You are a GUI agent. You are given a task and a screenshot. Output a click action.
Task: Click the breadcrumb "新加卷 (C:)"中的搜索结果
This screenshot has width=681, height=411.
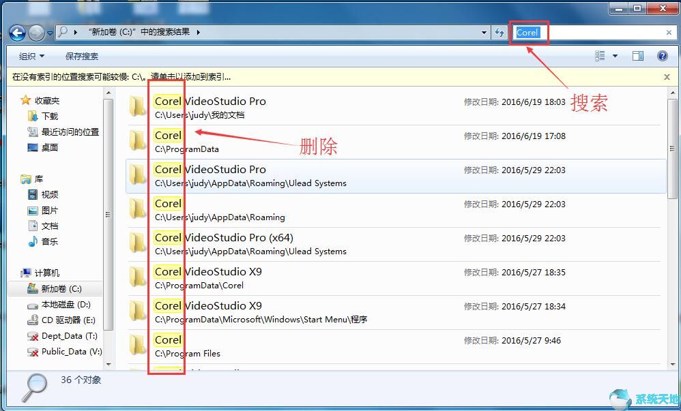(139, 32)
